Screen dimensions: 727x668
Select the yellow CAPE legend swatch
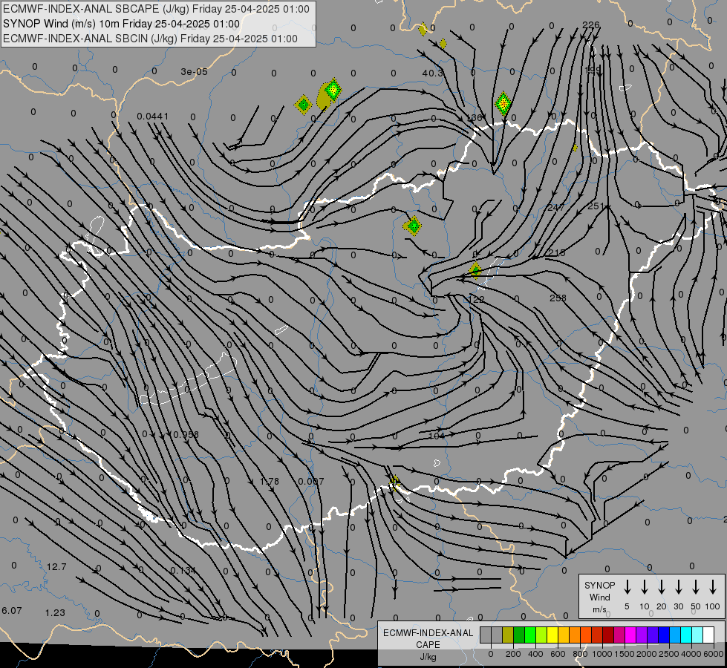click(x=552, y=635)
